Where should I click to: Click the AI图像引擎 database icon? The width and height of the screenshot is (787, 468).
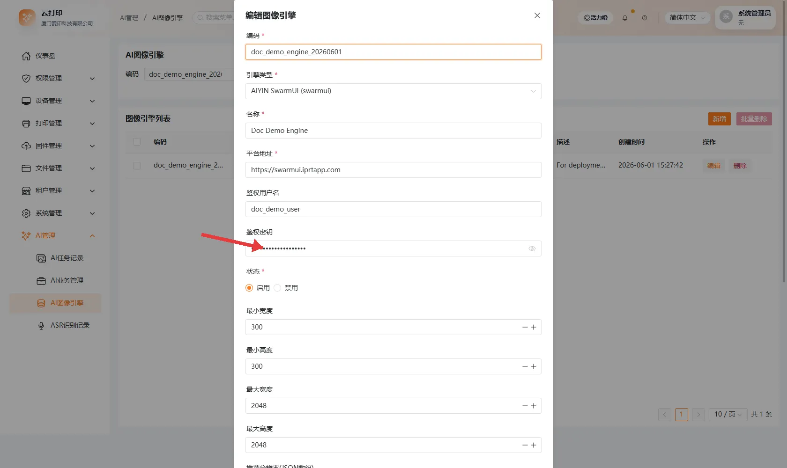(41, 303)
